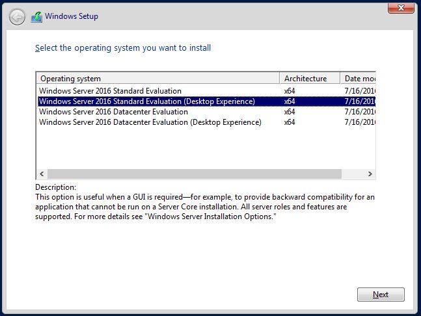Click the horizontal scrollbar left arrow
Viewport: 421px width, 316px height.
click(42, 174)
